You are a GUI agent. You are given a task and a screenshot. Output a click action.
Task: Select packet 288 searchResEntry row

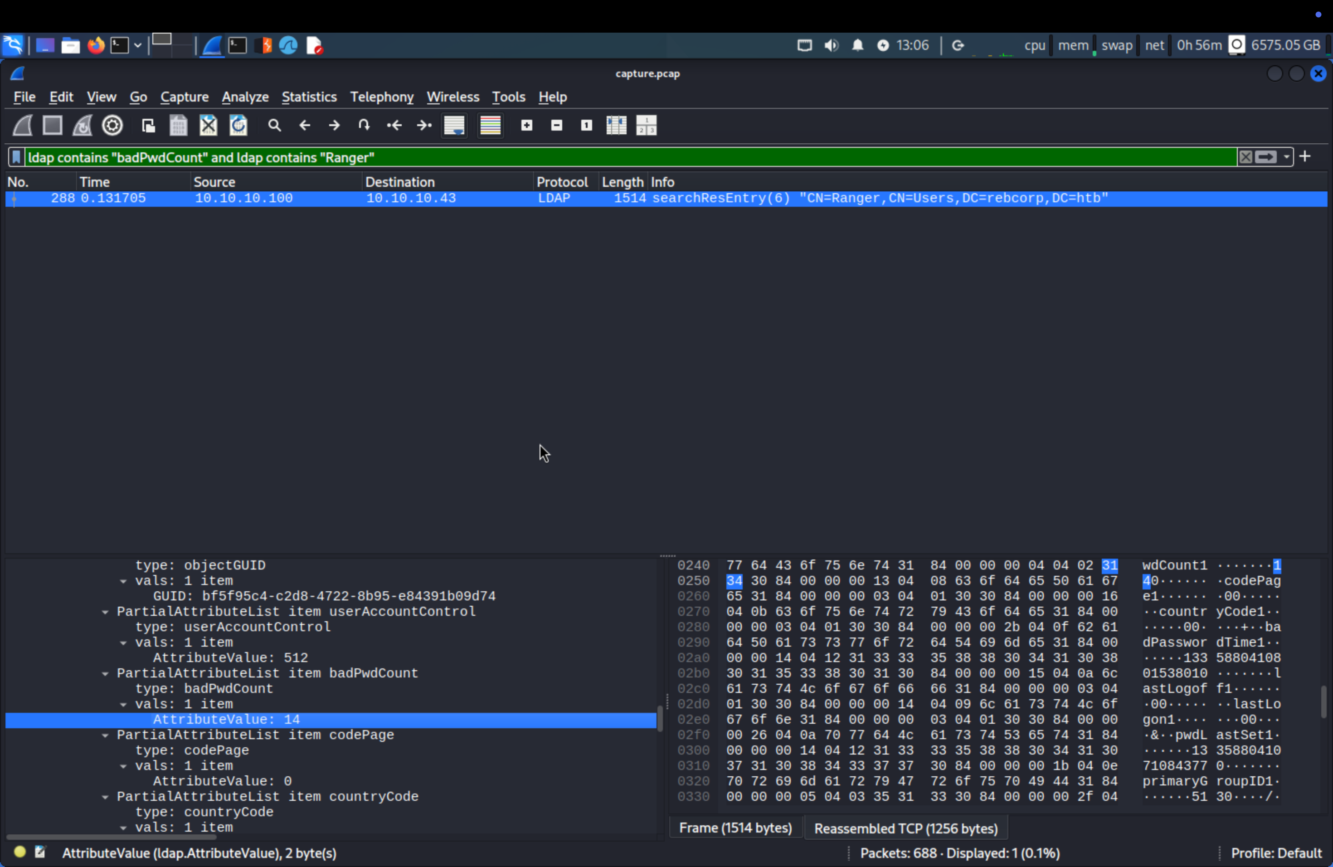tap(666, 198)
